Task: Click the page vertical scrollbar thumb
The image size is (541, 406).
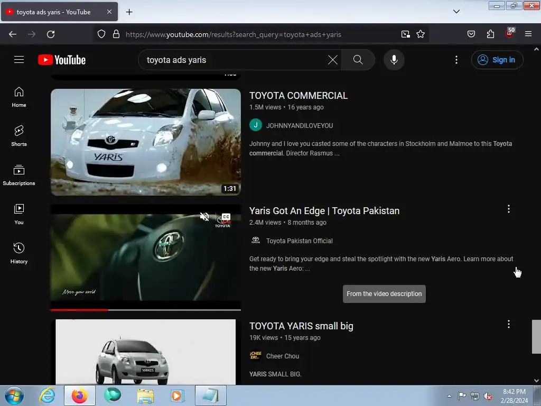Action: point(536,337)
